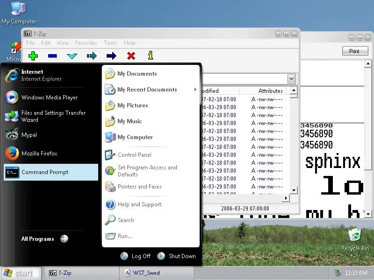Screen dimensions: 374x280
Task: Open Help and Support
Action: [x=151, y=204]
